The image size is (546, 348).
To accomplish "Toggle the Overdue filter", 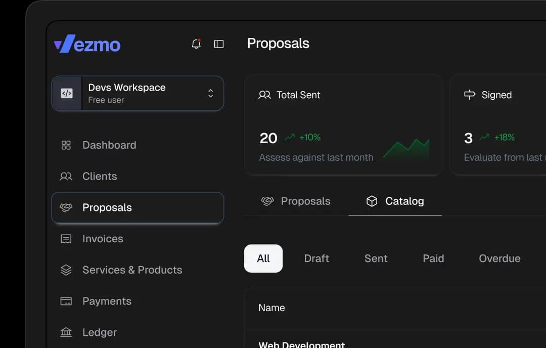I will click(499, 258).
